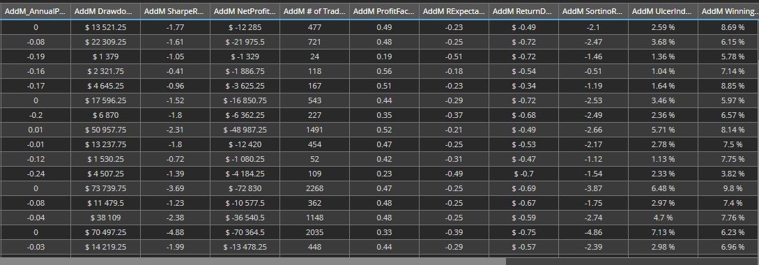Screen dimensions: 759x265
Task: Select the horizontal scrollbar thumb
Action: pyautogui.click(x=253, y=262)
